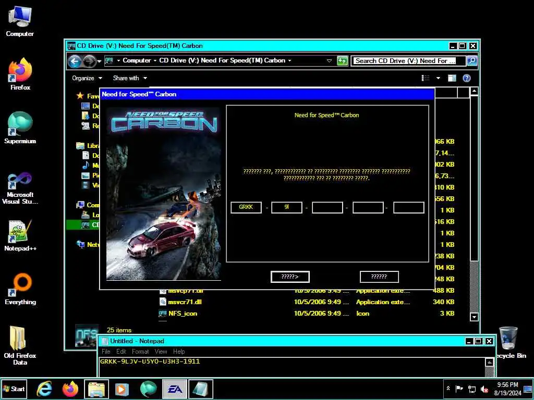Toggle the preview pane in Explorer
This screenshot has height=400, width=534.
[x=452, y=78]
